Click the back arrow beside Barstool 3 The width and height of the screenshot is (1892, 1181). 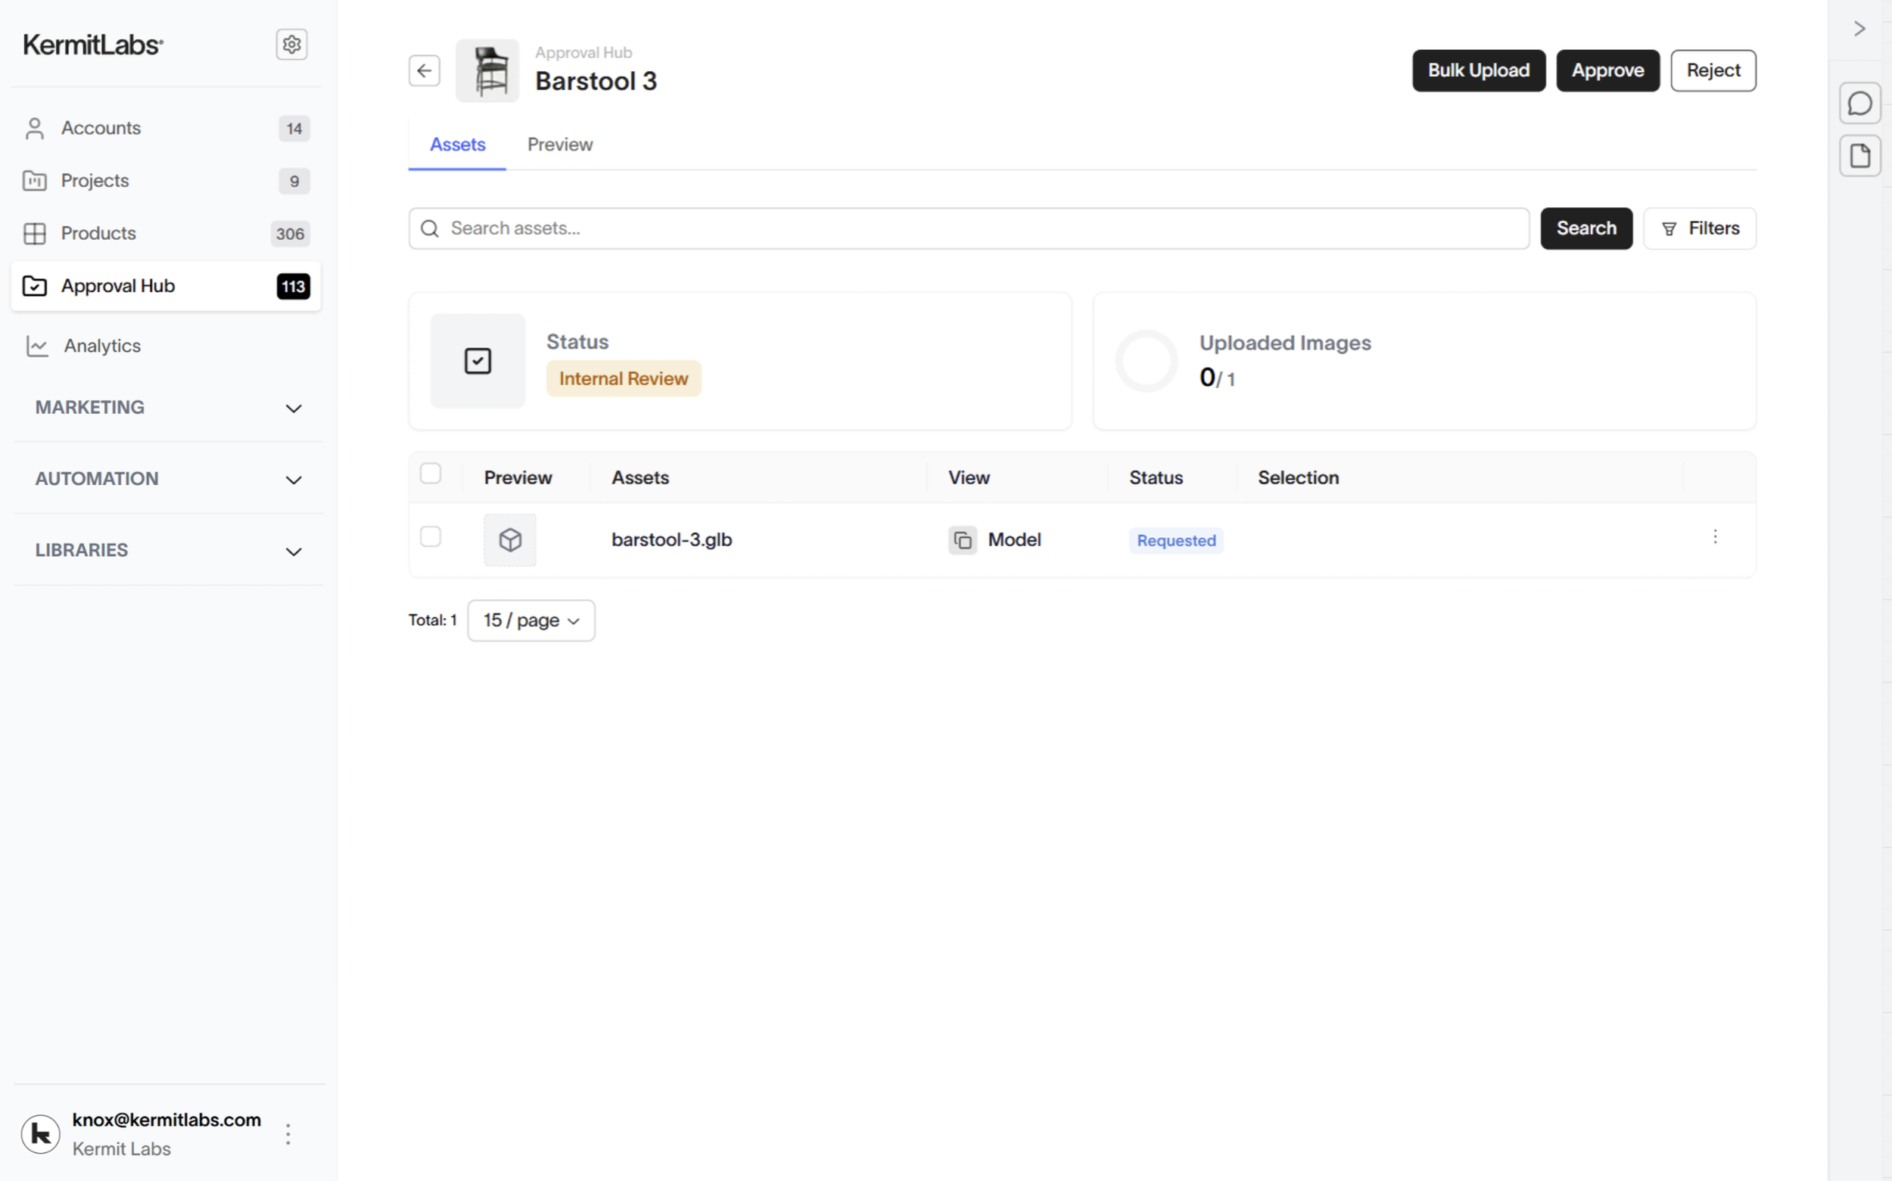424,71
